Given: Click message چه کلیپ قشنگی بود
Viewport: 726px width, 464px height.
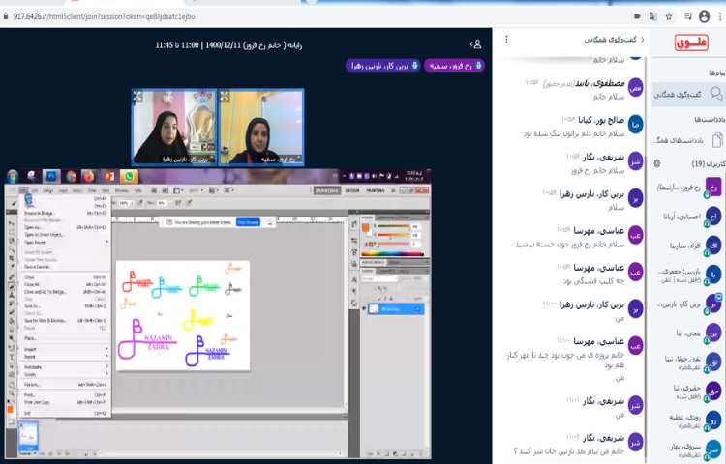Looking at the screenshot, I should 593,281.
